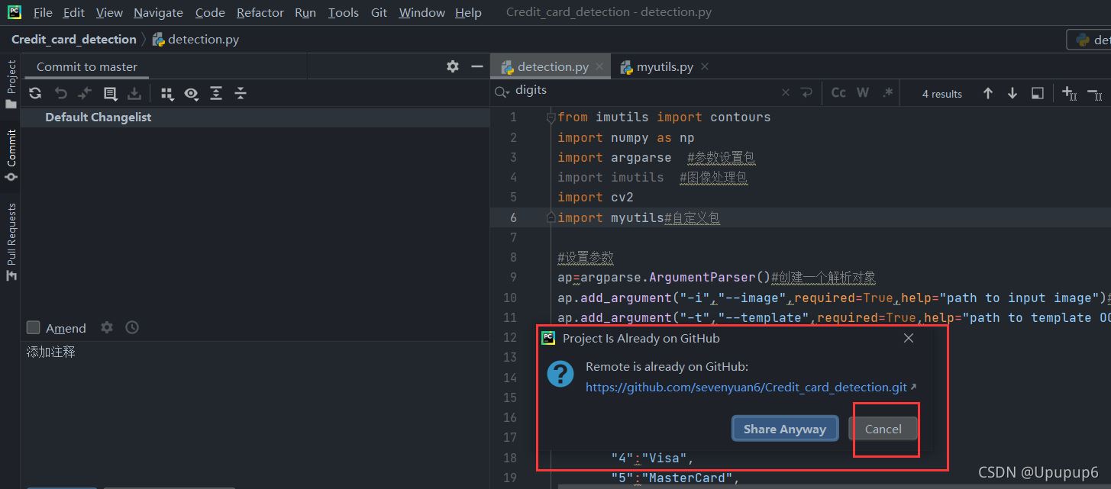
Task: Open Commit panel gear settings
Action: coord(453,66)
